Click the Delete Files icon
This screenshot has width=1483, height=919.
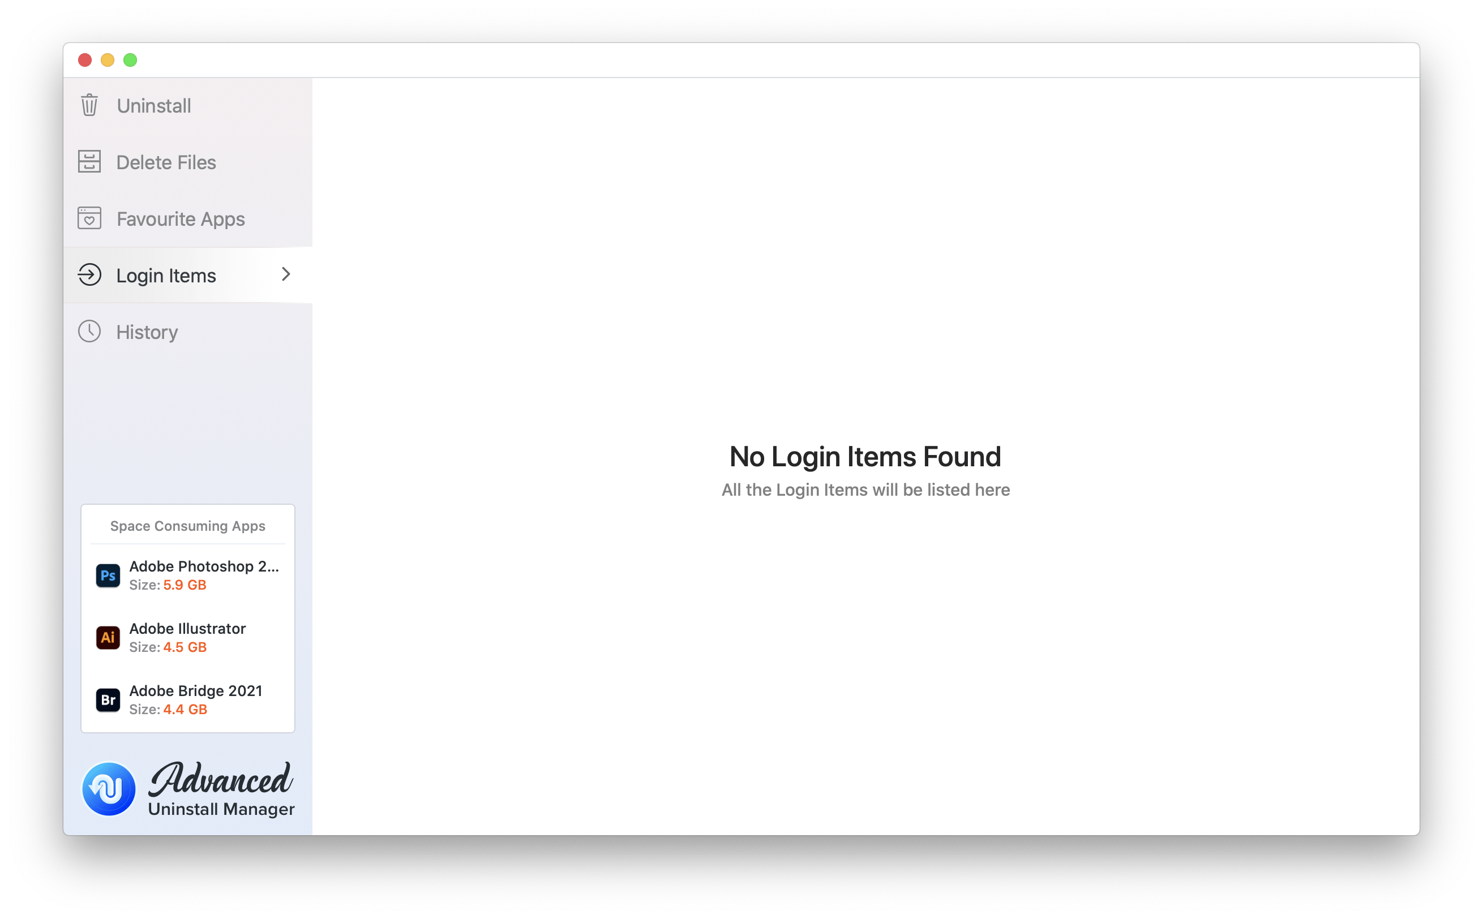(x=90, y=161)
